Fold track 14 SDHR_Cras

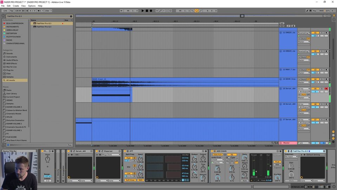click(281, 79)
